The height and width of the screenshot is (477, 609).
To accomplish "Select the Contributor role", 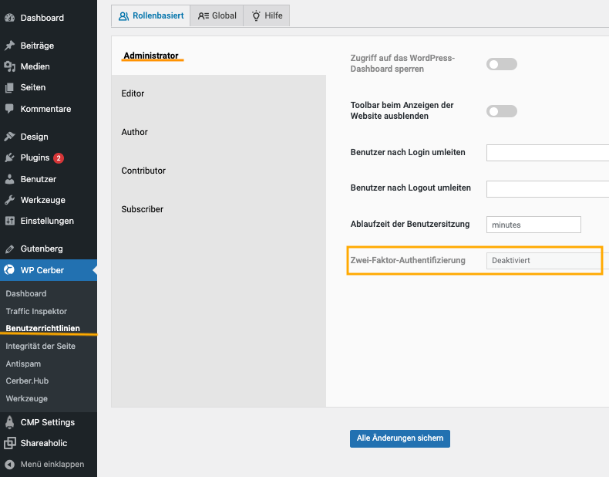I will [143, 171].
